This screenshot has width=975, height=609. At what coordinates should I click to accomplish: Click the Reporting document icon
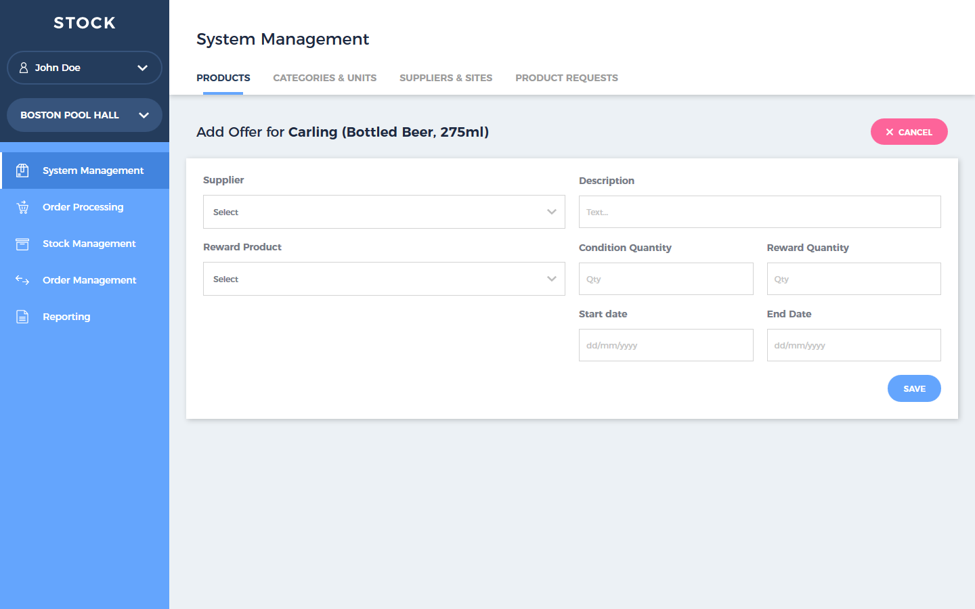(22, 317)
